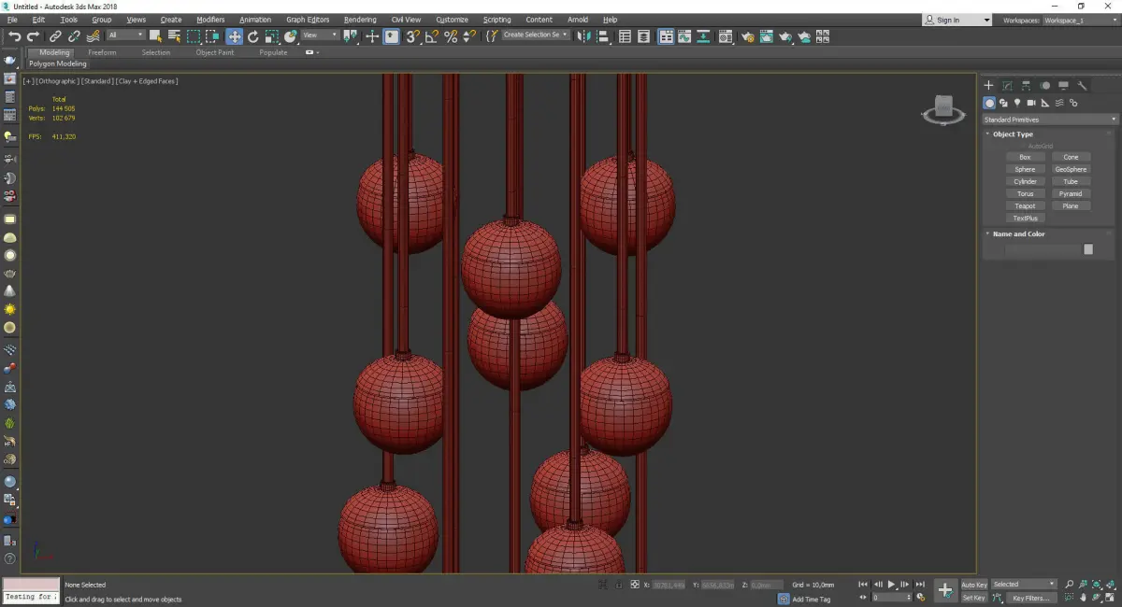The height and width of the screenshot is (607, 1122).
Task: Toggle the Ribbon display button
Action: tap(666, 36)
